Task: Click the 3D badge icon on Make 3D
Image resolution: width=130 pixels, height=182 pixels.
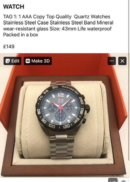Action: [x=28, y=61]
